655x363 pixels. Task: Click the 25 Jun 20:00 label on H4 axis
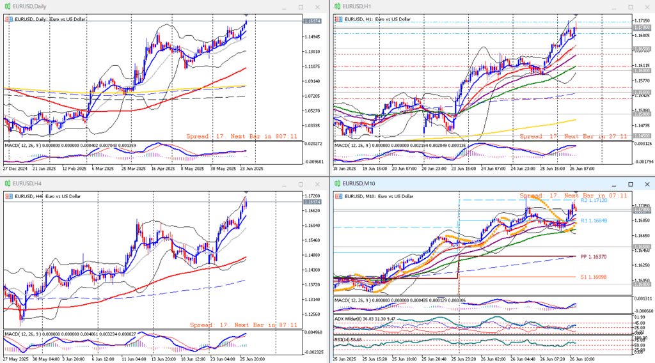pyautogui.click(x=252, y=359)
